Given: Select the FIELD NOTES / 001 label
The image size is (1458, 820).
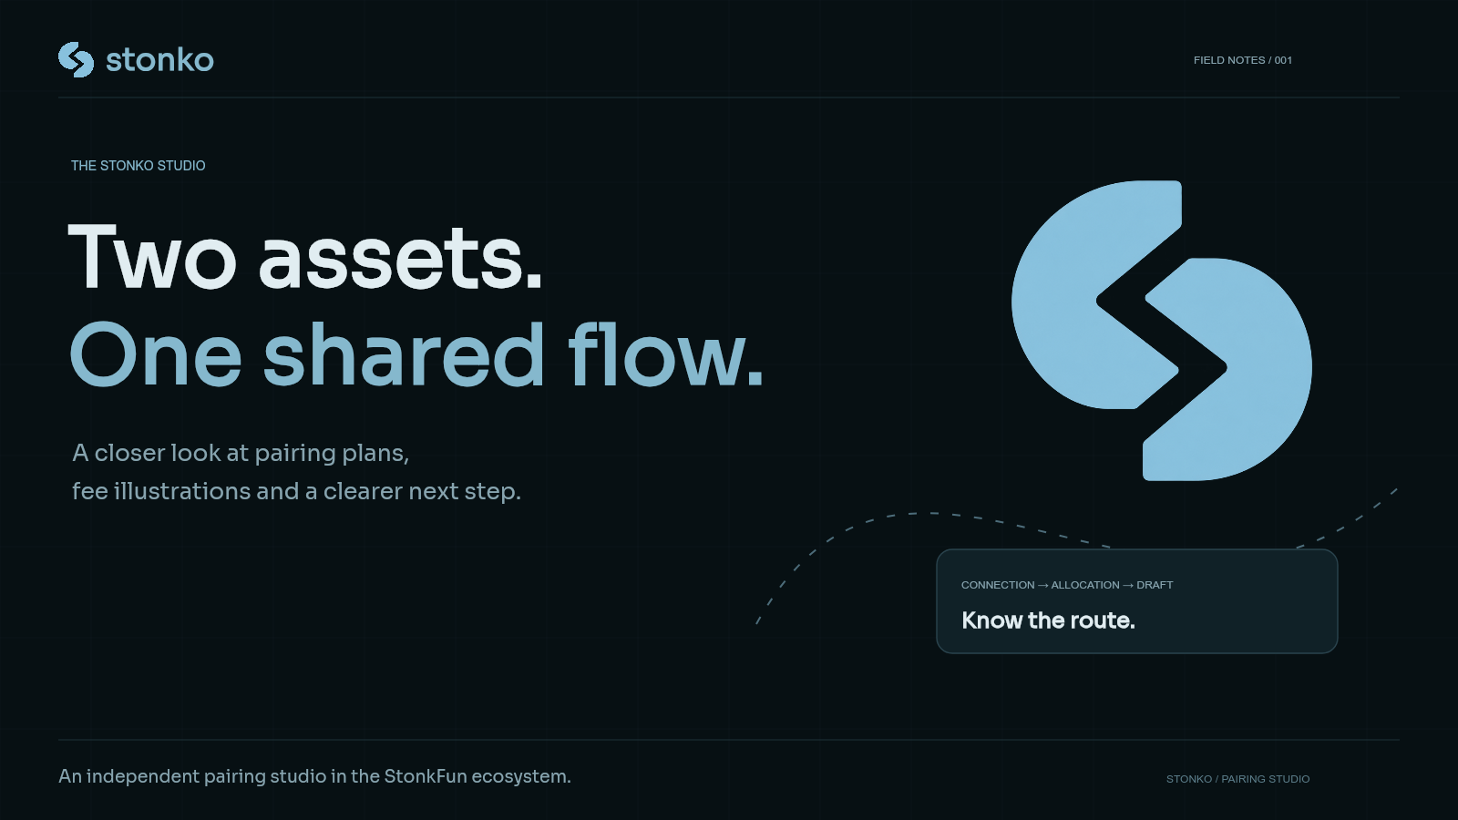Looking at the screenshot, I should [1243, 60].
